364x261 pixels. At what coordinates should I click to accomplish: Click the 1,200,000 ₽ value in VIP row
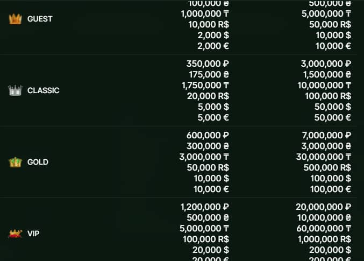click(x=205, y=207)
